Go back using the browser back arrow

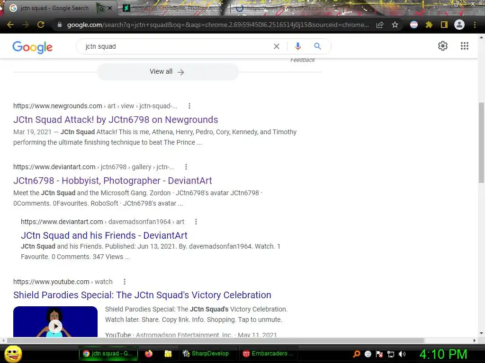click(x=10, y=25)
